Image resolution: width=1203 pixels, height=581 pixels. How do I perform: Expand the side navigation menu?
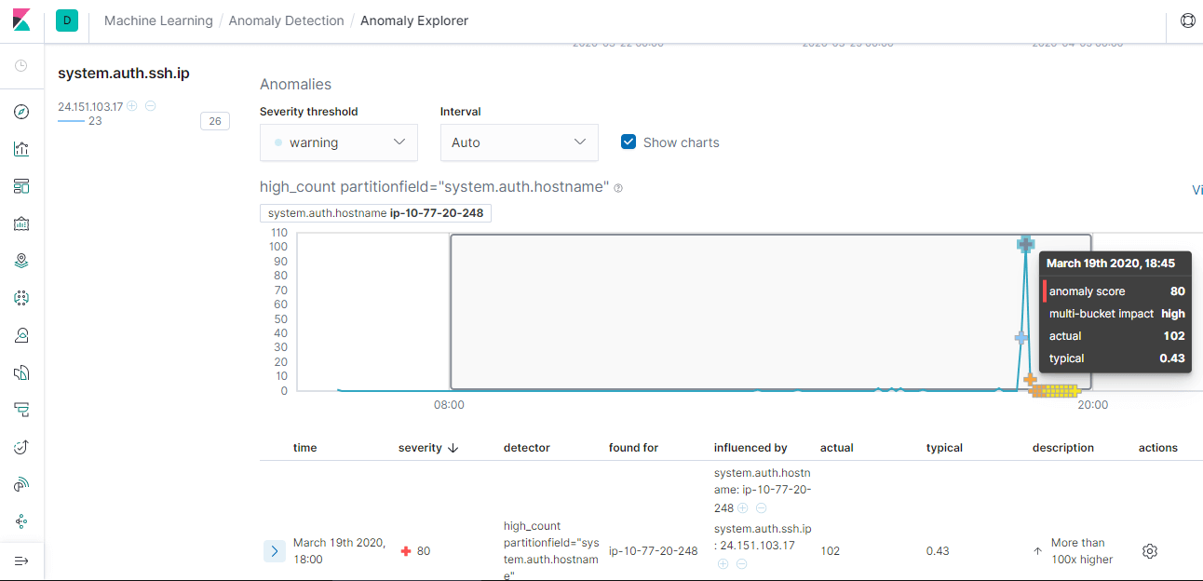point(21,561)
